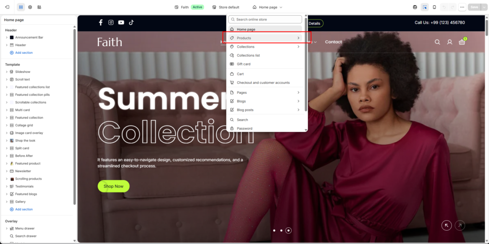This screenshot has height=244, width=489.
Task: Select Search from the template menu
Action: coord(265,120)
